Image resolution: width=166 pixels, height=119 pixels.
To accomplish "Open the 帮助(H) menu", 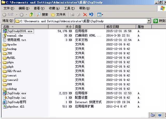I will [85, 8].
